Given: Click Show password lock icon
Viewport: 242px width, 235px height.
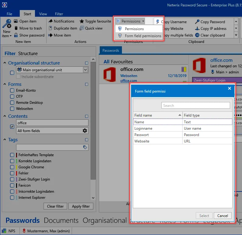Looking at the screenshot, I should [x=16, y=35].
